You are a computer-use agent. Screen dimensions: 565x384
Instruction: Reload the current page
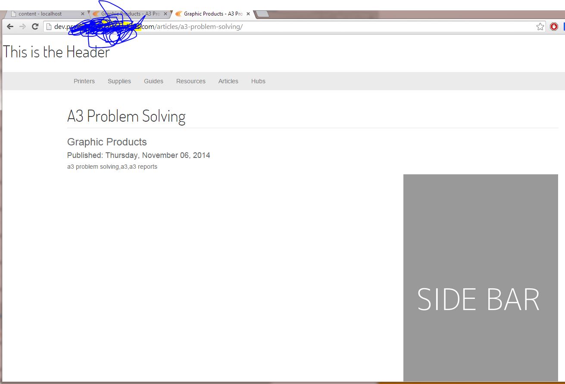[x=35, y=27]
